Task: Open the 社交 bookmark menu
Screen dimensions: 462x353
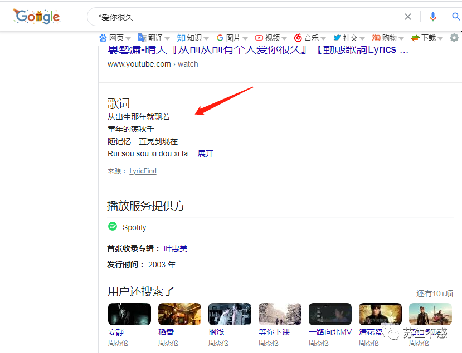Action: 349,38
